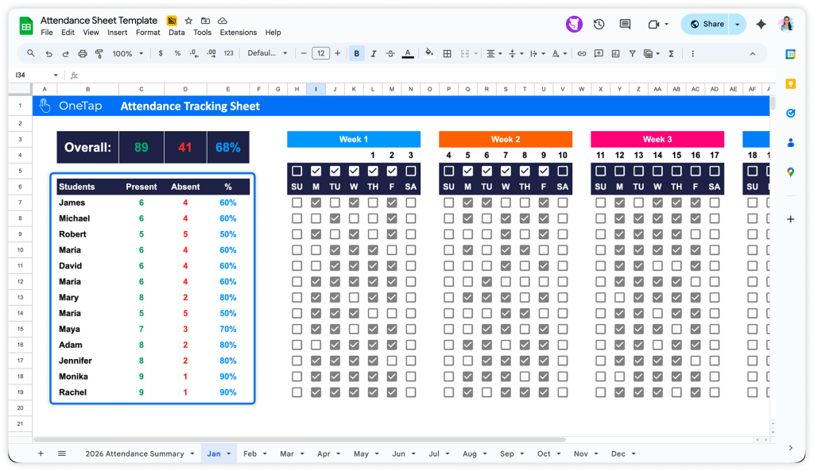Click the print icon
The width and height of the screenshot is (814, 471).
point(83,53)
